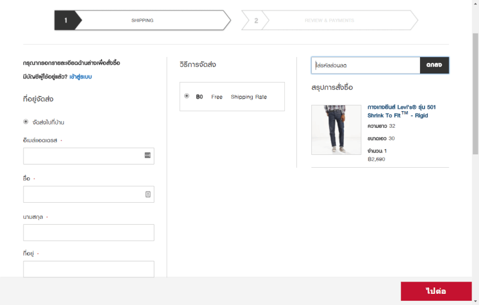
Task: Click the step 1 number badge
Action: point(66,20)
